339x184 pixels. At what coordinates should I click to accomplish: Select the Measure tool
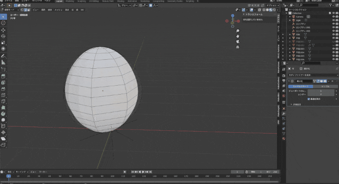tap(3, 62)
